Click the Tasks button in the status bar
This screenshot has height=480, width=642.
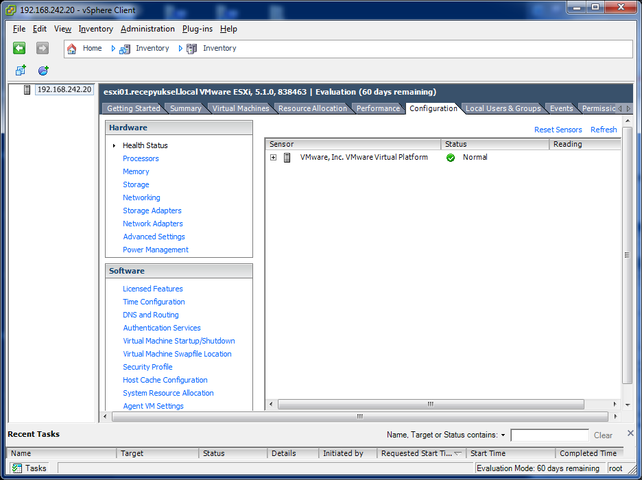[29, 468]
